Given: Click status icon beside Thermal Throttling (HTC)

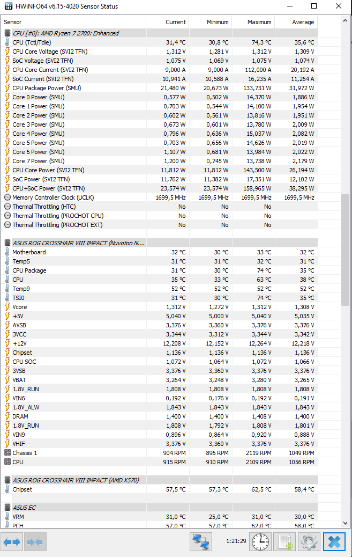Looking at the screenshot, I should (x=7, y=207).
